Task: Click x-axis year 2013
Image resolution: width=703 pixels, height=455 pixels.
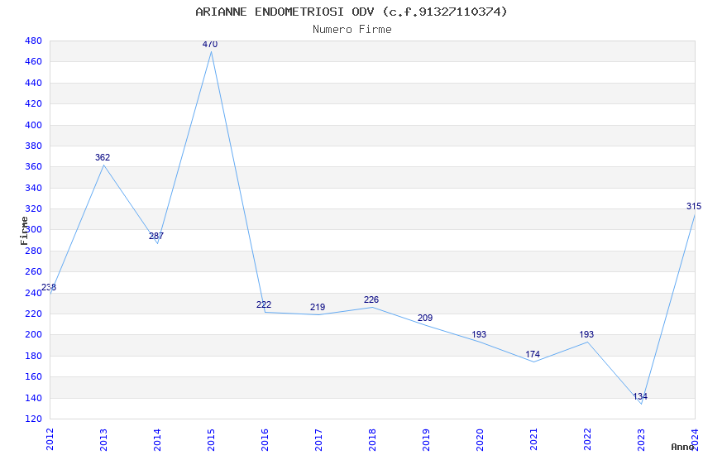Action: point(103,439)
